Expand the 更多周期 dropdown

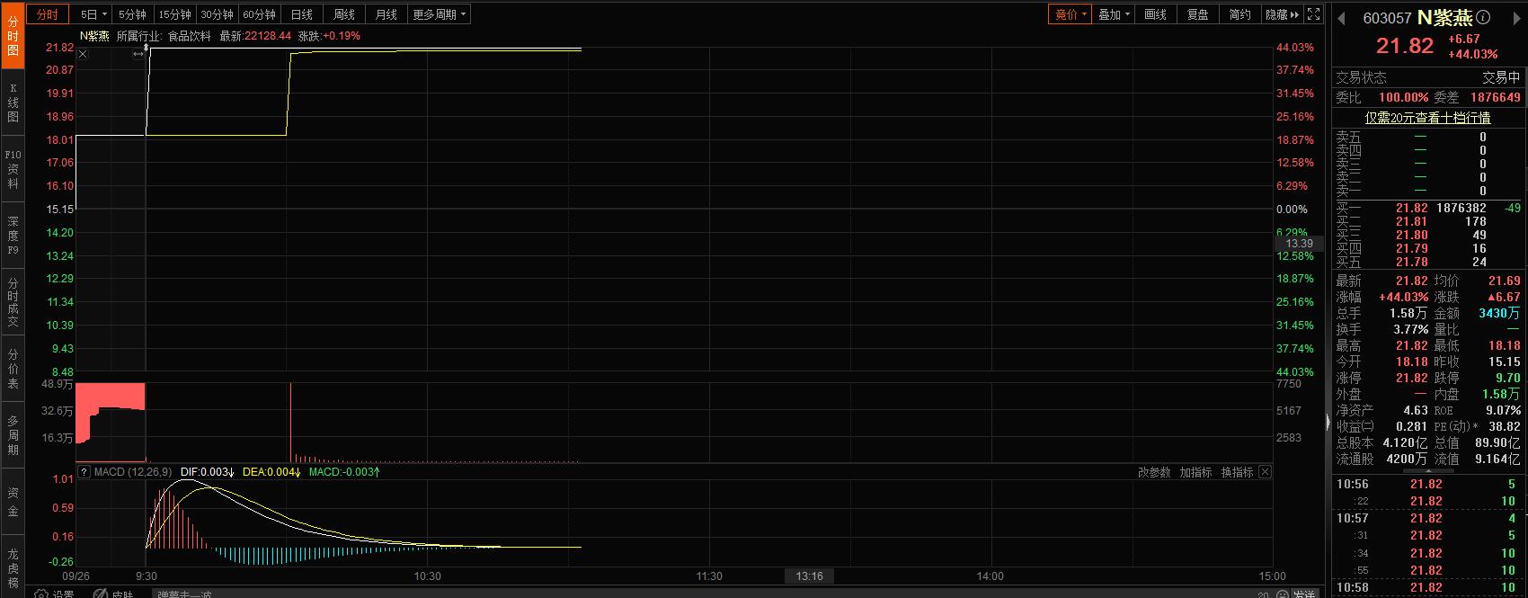(x=439, y=14)
